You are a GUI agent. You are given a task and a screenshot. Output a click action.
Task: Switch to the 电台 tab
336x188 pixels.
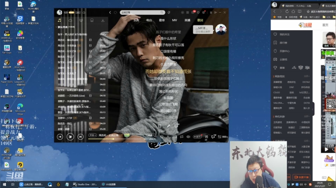(x=149, y=20)
